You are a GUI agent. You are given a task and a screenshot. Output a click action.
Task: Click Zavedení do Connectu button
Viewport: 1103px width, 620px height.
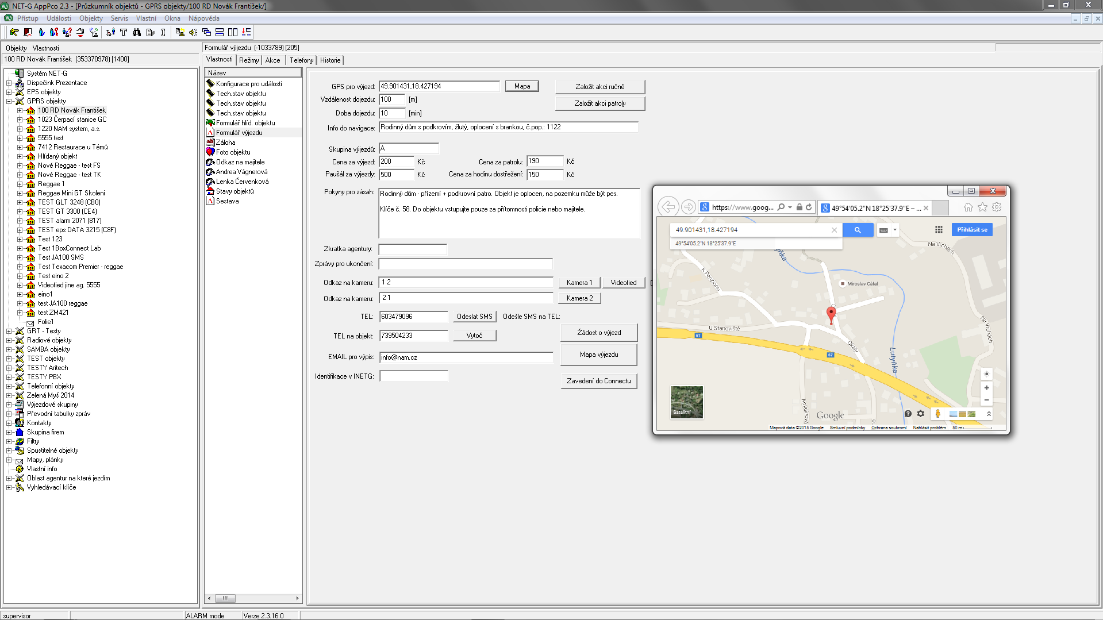pyautogui.click(x=598, y=381)
